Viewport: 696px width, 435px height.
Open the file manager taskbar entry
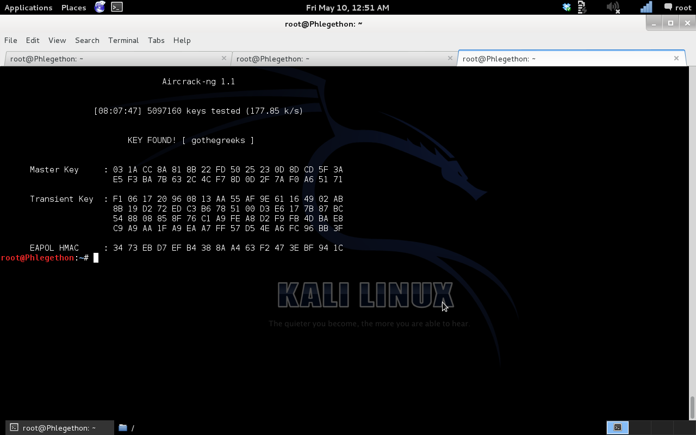126,427
